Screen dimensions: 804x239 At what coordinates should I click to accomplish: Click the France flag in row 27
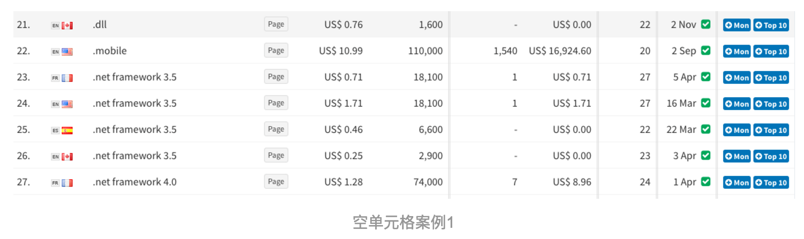(x=67, y=183)
